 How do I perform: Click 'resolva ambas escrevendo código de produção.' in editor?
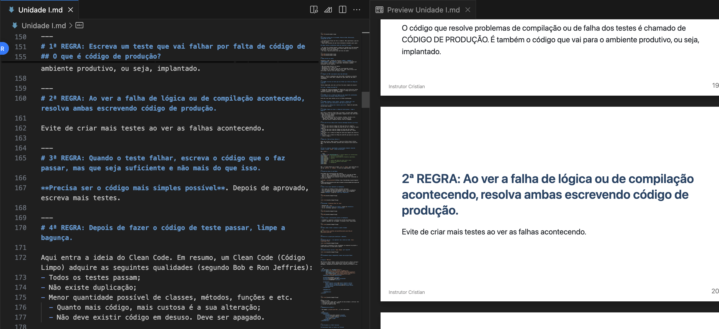tap(129, 108)
